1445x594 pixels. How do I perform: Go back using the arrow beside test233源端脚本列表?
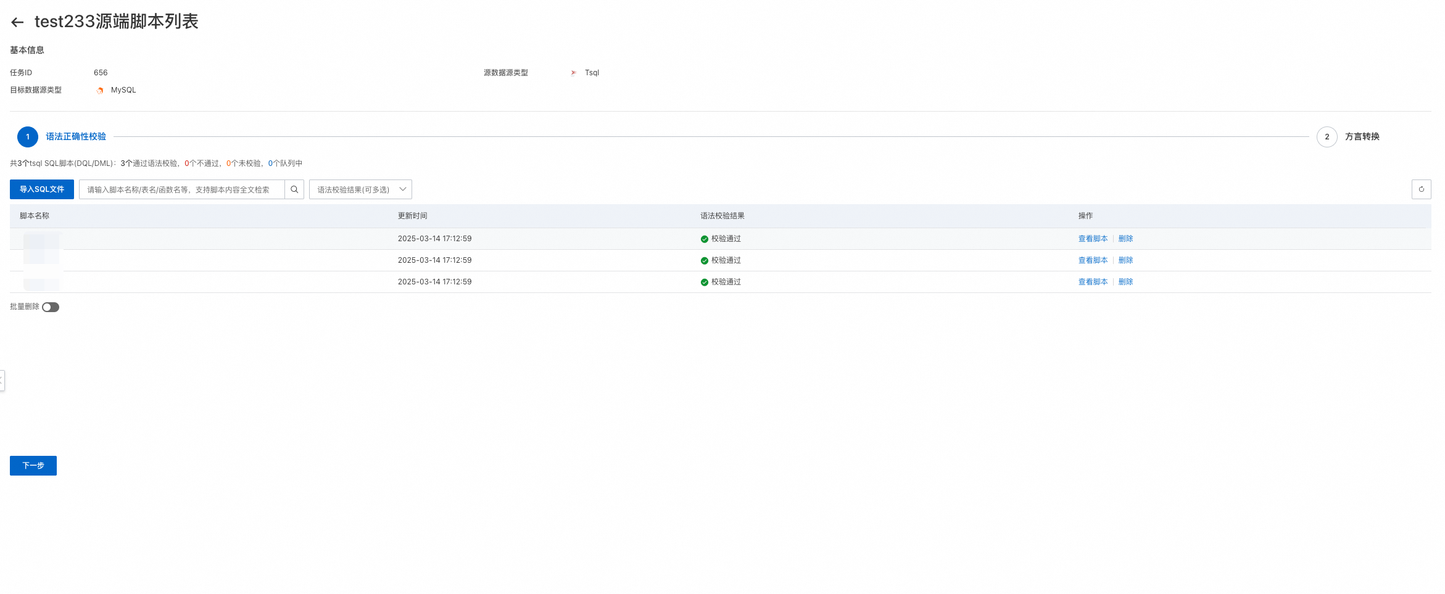coord(17,22)
